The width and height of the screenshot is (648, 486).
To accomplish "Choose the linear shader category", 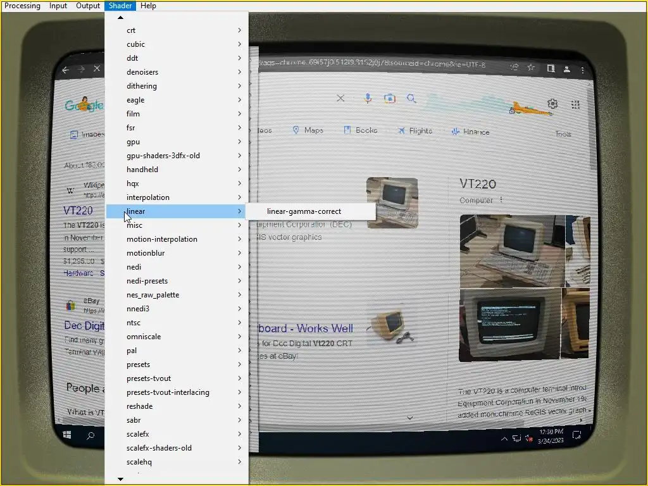I will click(177, 211).
